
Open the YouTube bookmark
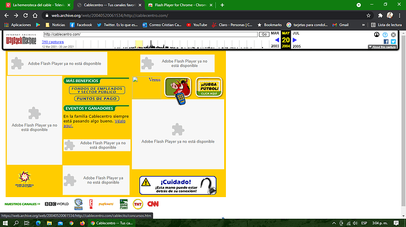(197, 25)
